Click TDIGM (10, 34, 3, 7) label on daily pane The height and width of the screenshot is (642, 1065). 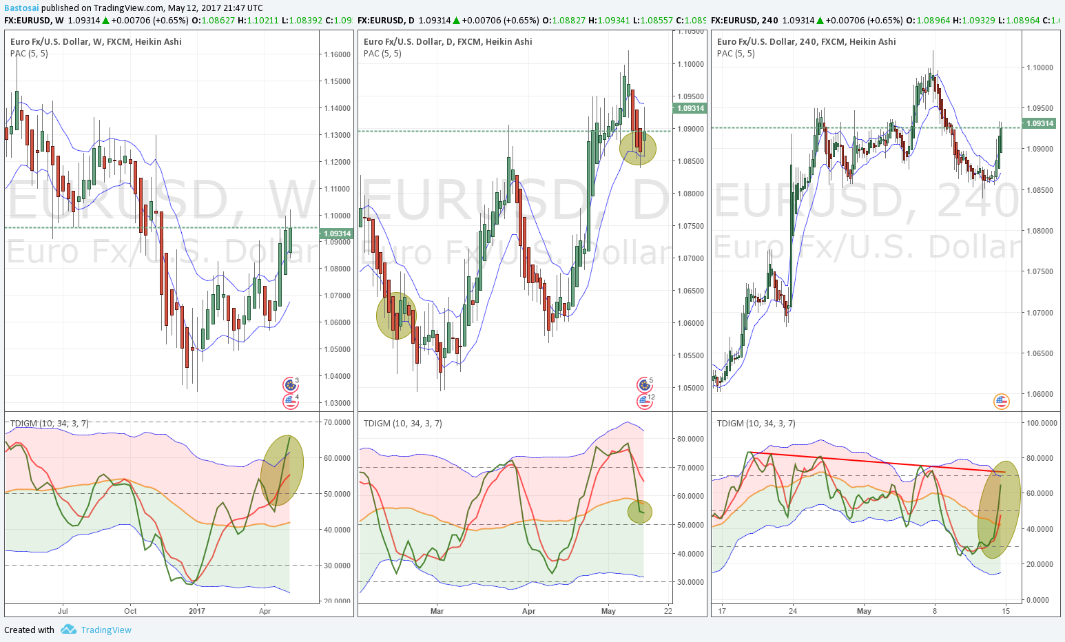tap(403, 423)
